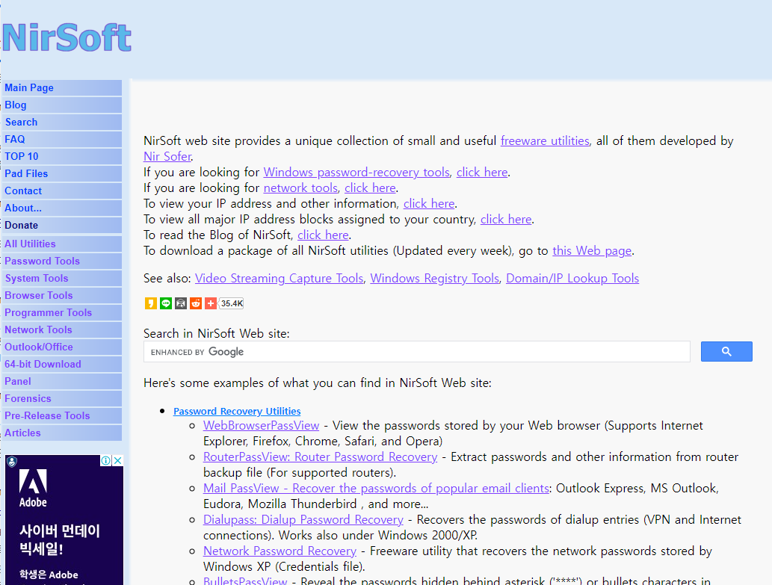Click the Korean Adobe ad headline text
The width and height of the screenshot is (772, 585).
(59, 539)
